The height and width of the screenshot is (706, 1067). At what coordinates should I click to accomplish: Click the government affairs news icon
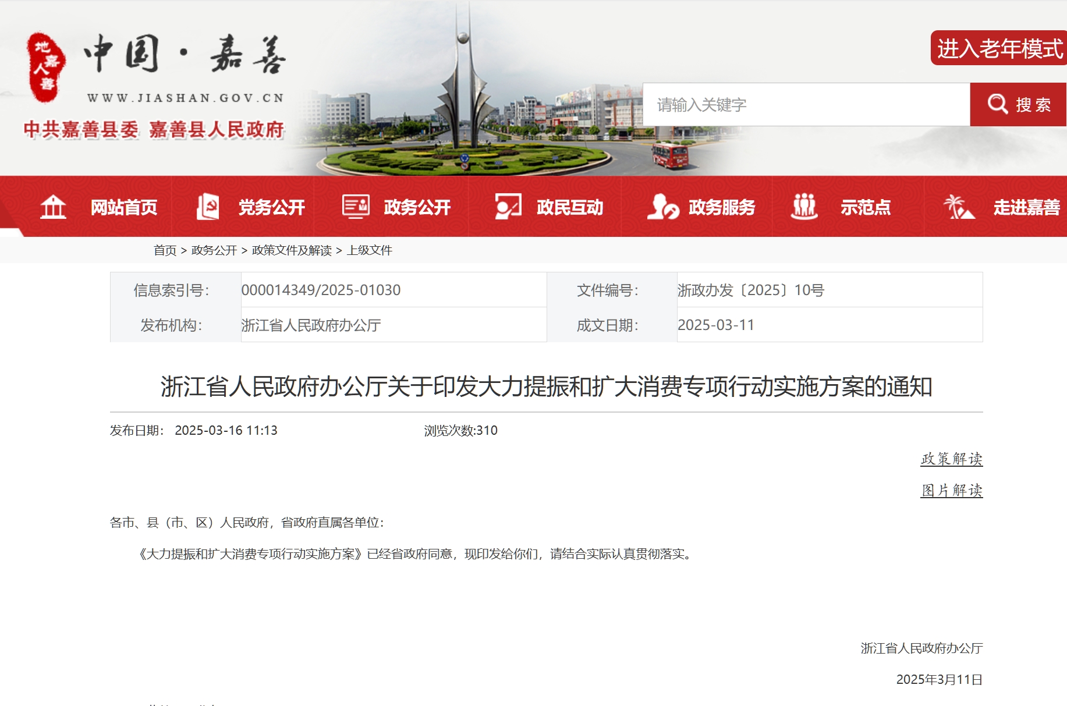click(x=355, y=207)
